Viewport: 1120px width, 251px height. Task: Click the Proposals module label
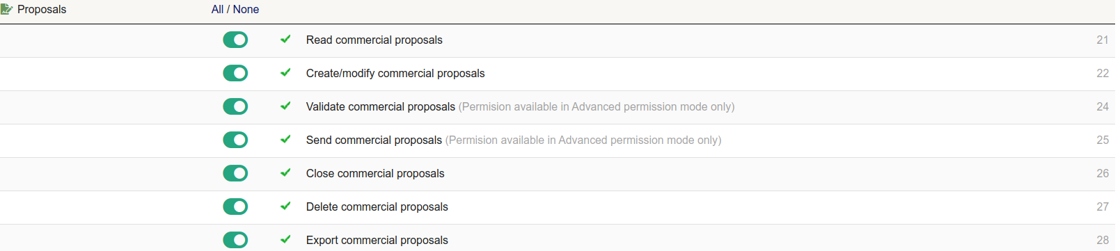click(x=42, y=9)
